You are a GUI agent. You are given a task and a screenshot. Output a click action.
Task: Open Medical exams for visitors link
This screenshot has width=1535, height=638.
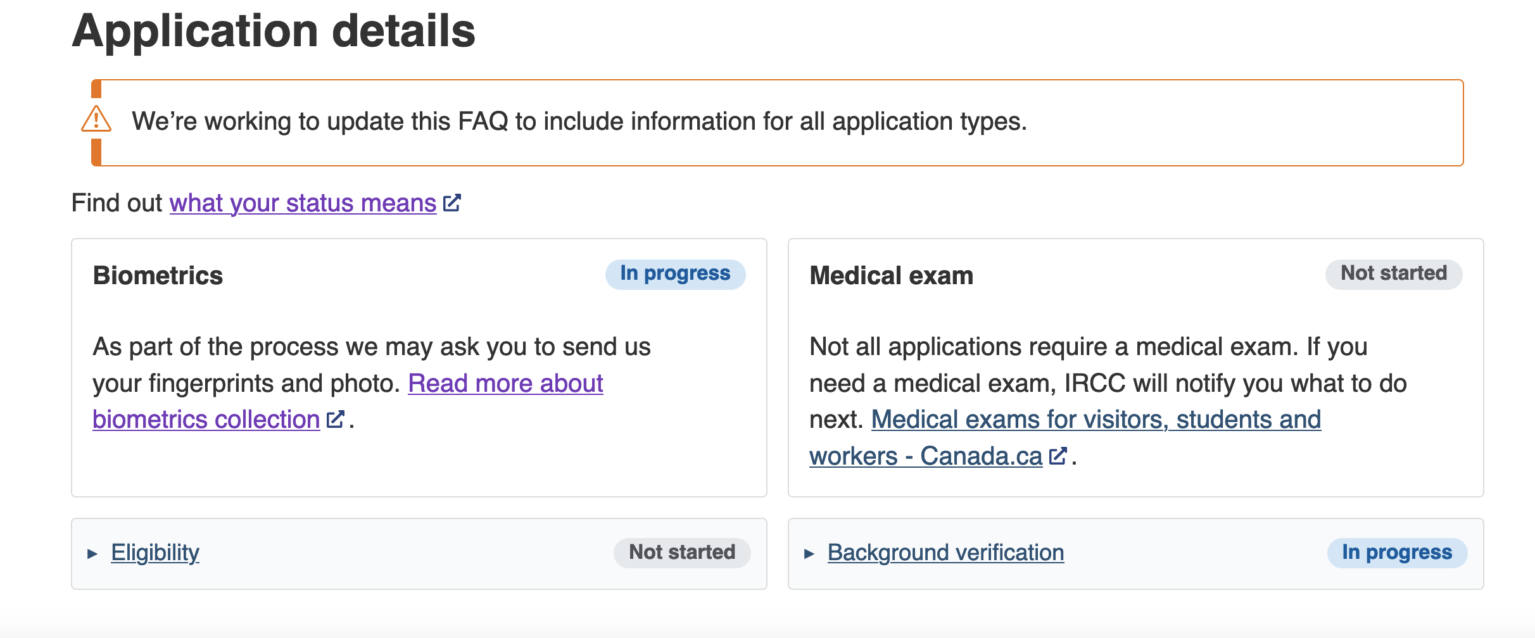pyautogui.click(x=1096, y=420)
